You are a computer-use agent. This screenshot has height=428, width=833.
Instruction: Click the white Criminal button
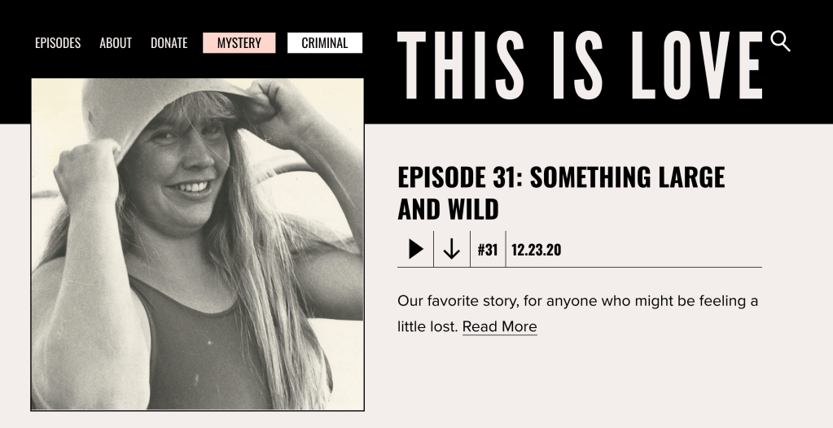[325, 43]
